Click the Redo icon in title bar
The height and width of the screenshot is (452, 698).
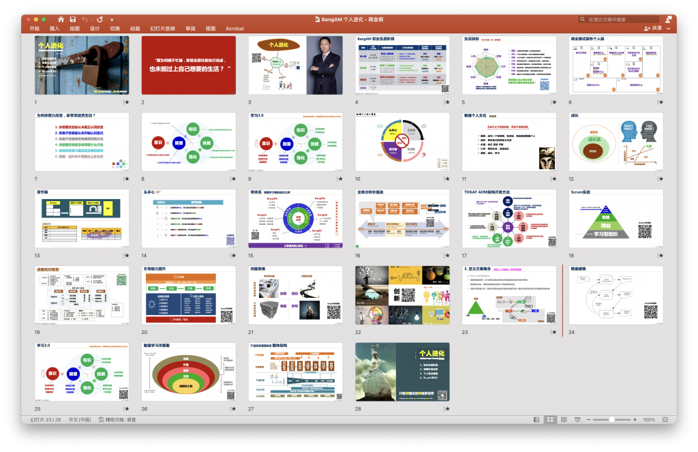(101, 19)
